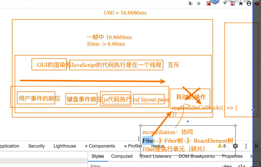
Task: Click the "Fiber是执行单元（碎片）" line
Action: (174, 149)
